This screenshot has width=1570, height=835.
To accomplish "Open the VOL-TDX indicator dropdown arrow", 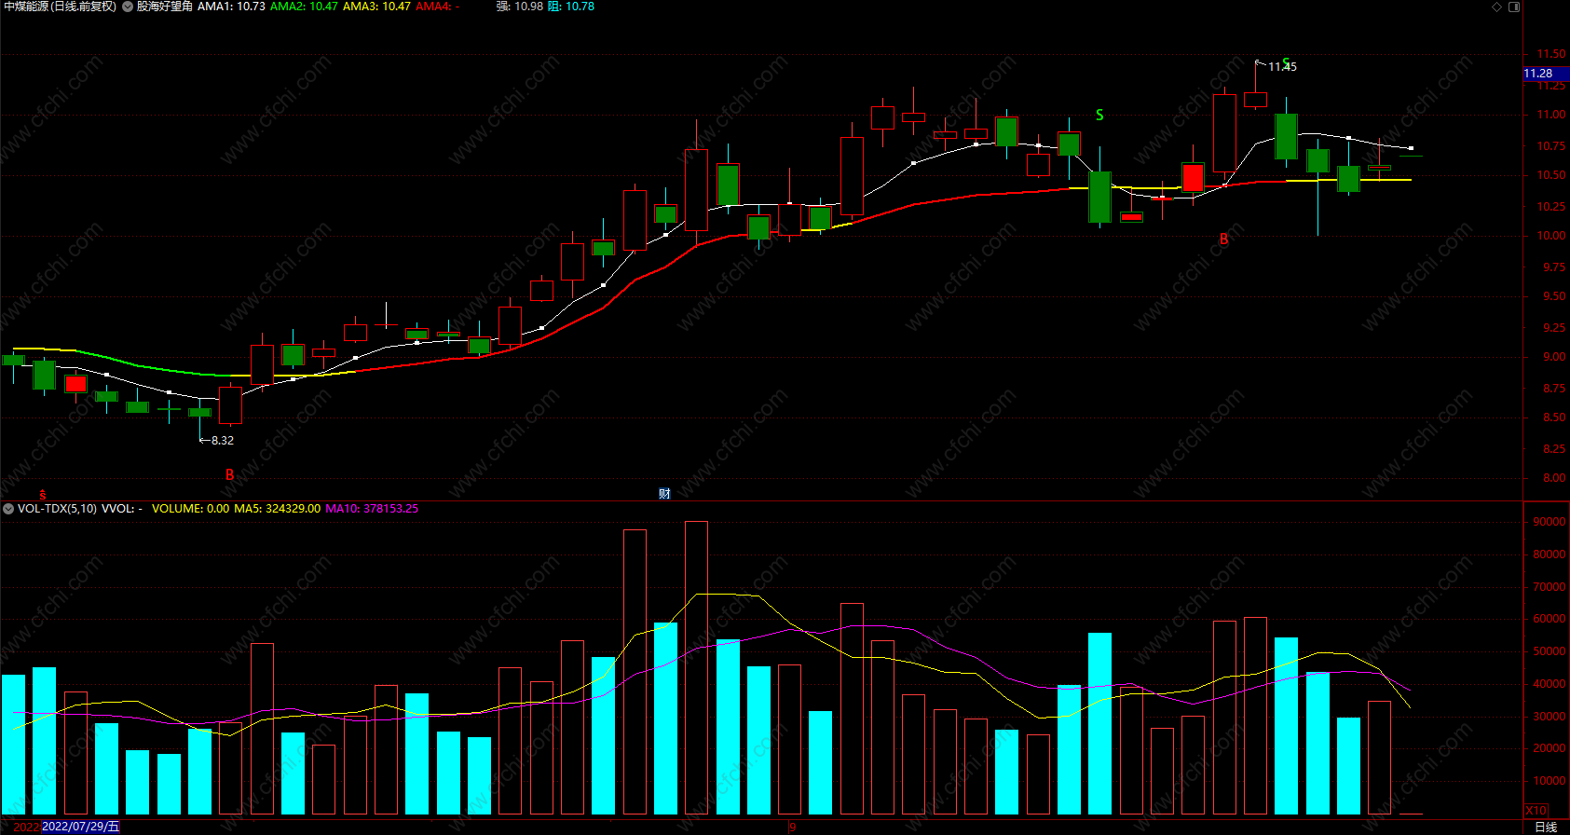I will [x=8, y=509].
